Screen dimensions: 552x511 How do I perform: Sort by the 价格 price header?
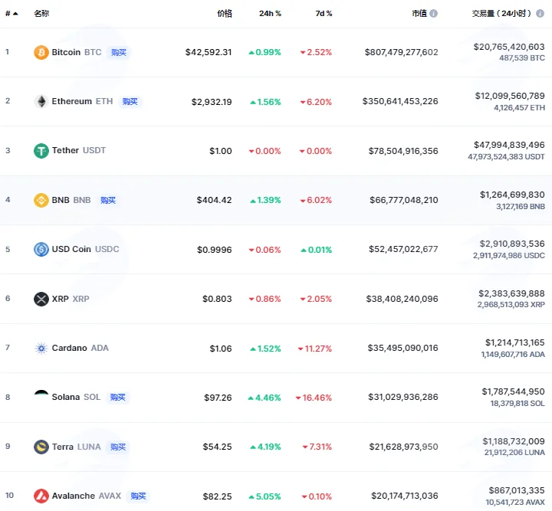click(225, 13)
